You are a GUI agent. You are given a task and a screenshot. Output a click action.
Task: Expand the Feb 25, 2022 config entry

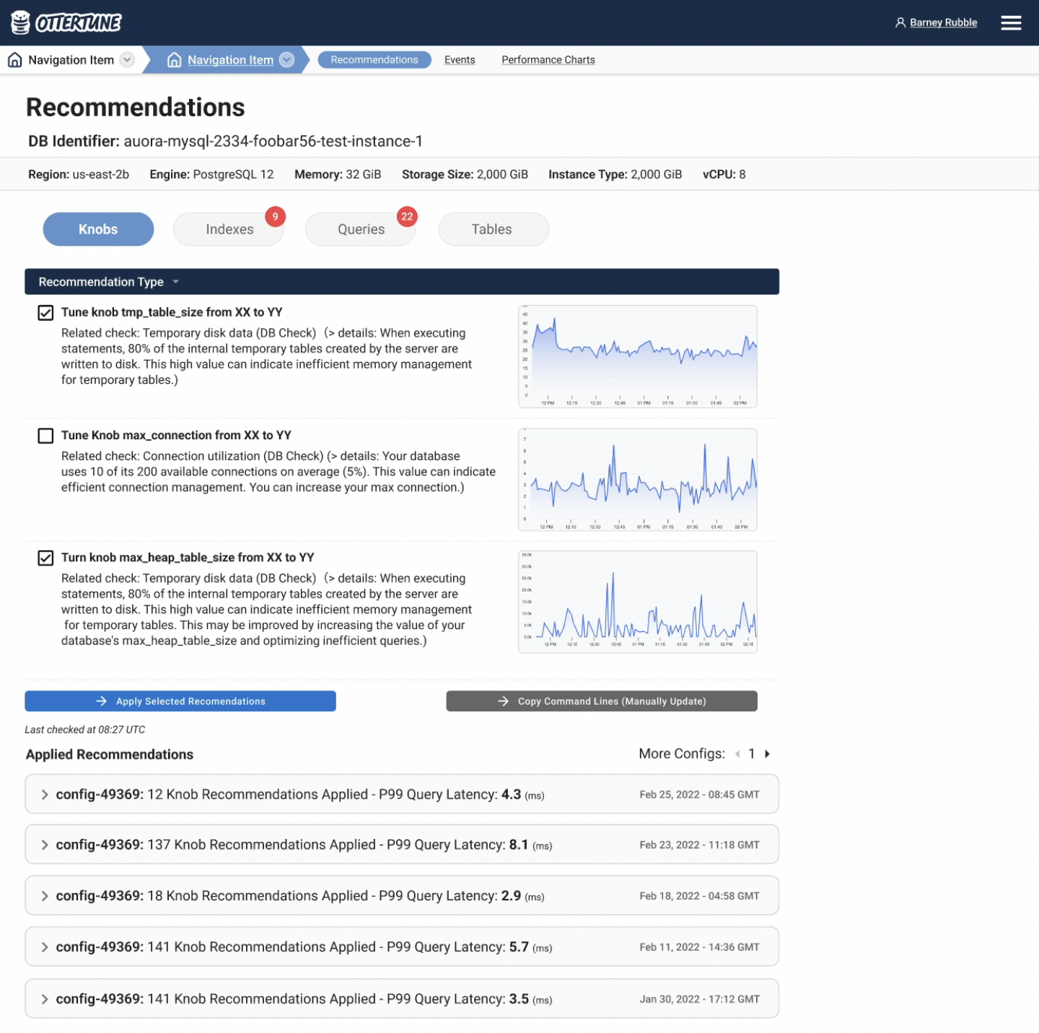click(x=45, y=794)
